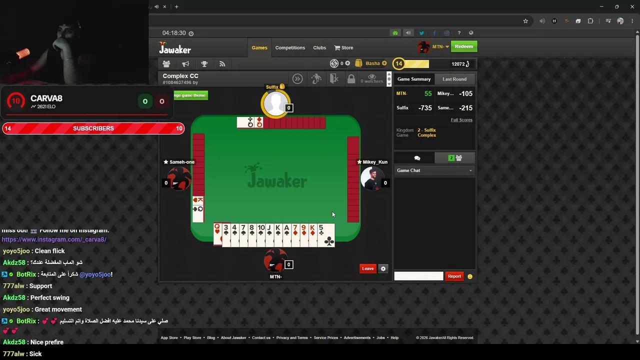
Task: Open the Full Scores link
Action: pyautogui.click(x=461, y=120)
